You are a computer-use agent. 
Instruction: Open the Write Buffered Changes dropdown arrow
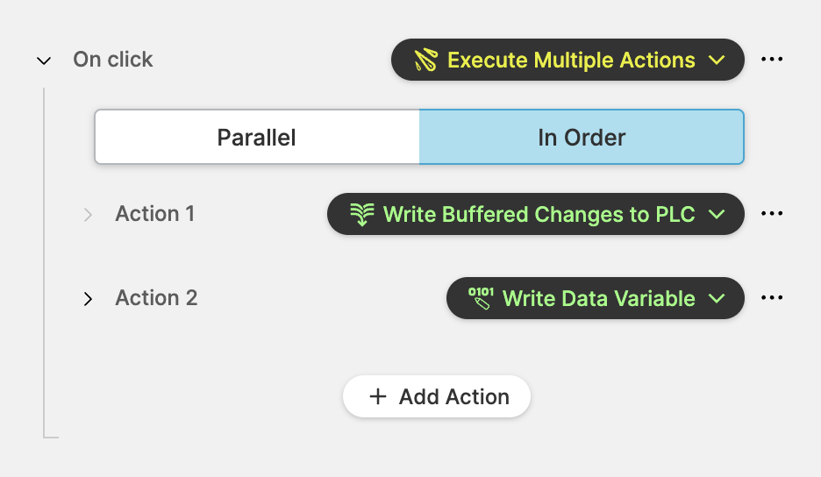[x=717, y=215]
